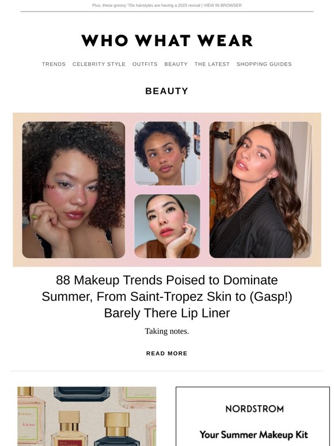
Task: Click the '70s hairstyles preheader text
Action: point(146,5)
